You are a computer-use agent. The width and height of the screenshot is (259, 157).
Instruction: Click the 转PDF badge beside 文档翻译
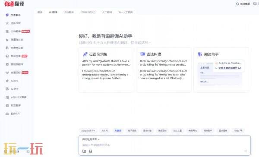pyautogui.click(x=25, y=31)
